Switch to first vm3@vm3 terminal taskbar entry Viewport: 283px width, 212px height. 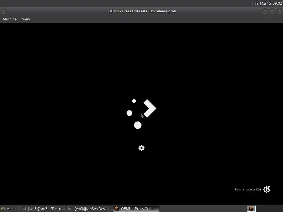(43, 209)
